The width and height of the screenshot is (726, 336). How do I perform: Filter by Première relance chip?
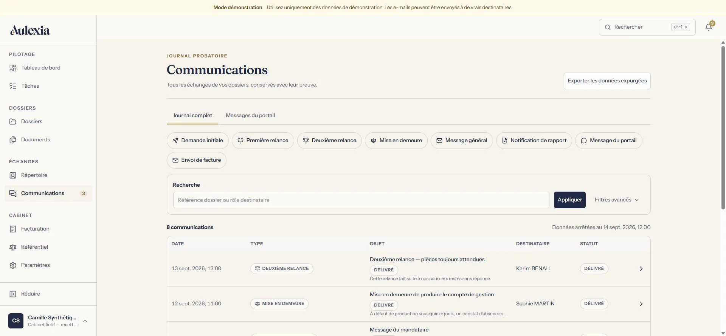pyautogui.click(x=263, y=141)
